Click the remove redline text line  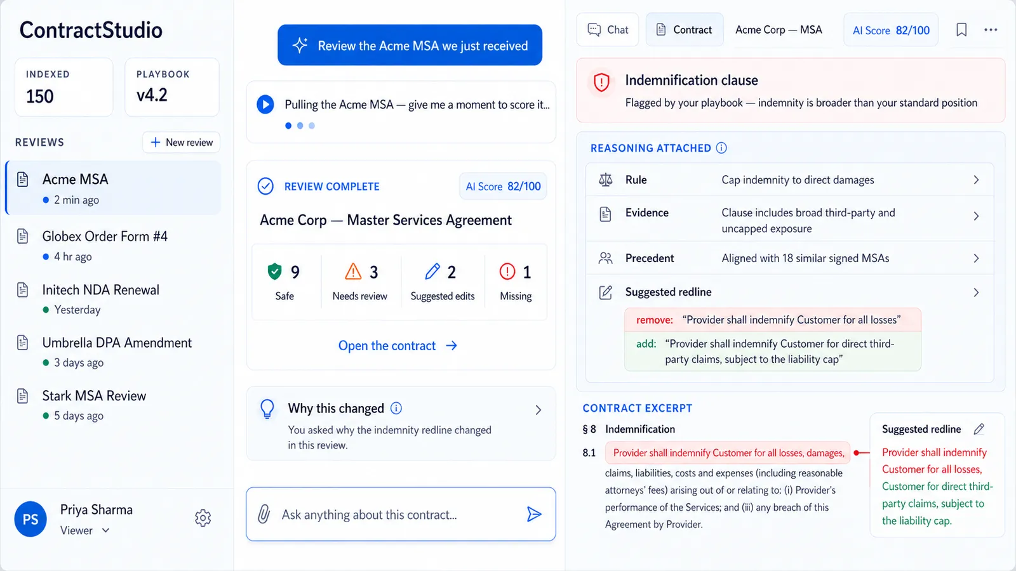pyautogui.click(x=772, y=320)
